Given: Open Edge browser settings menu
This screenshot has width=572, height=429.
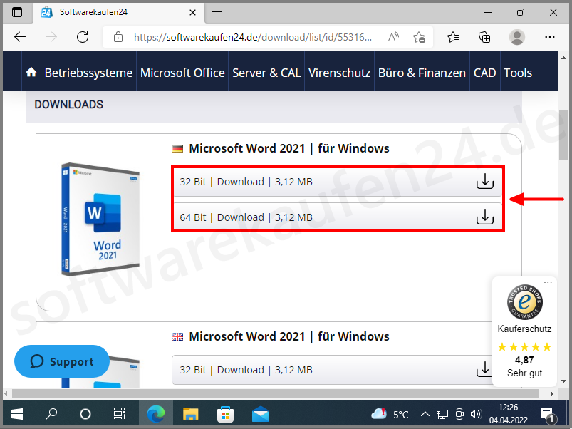Looking at the screenshot, I should (550, 37).
